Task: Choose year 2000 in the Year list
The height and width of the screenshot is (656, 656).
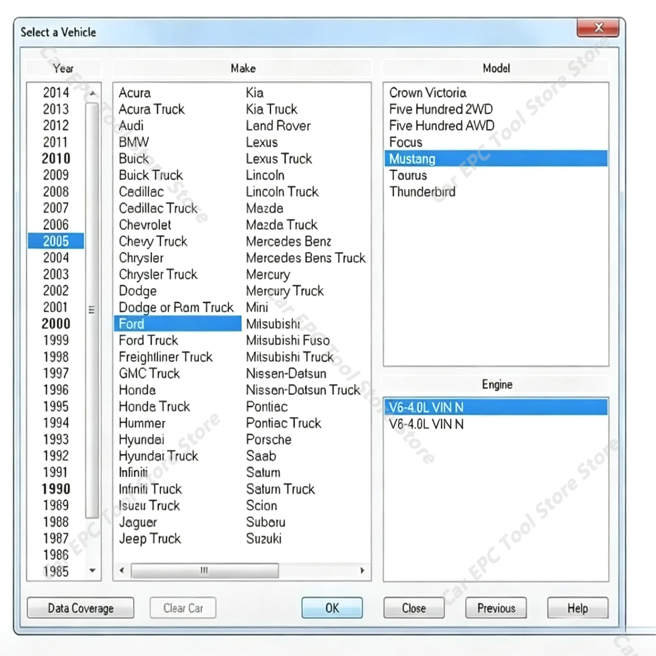Action: 56,324
